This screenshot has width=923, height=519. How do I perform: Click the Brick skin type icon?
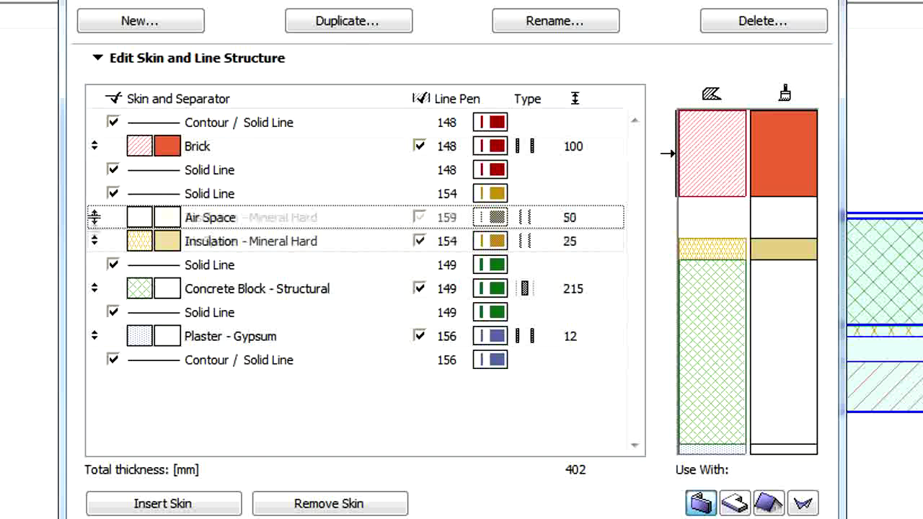(x=525, y=146)
